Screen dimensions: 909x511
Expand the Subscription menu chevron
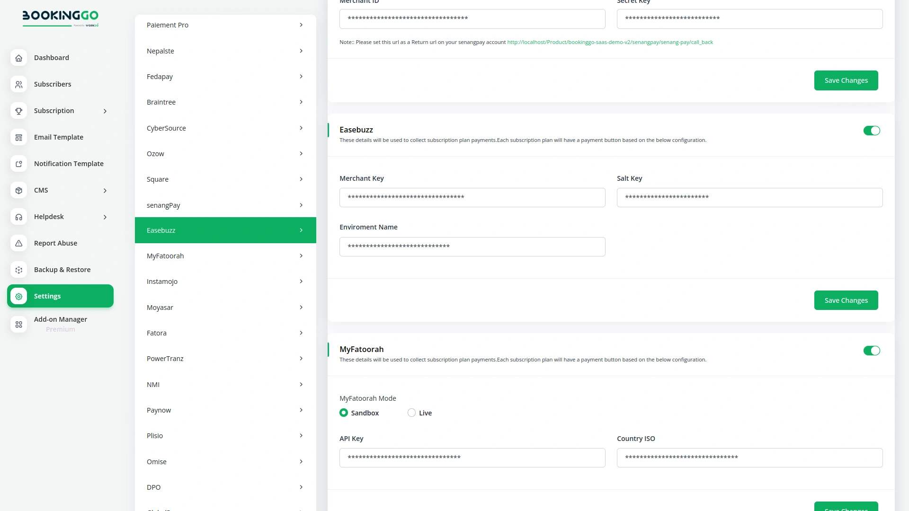(x=105, y=111)
